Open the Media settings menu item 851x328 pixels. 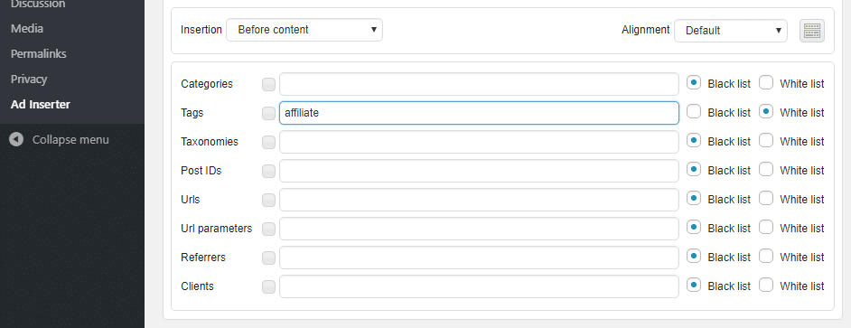point(27,28)
